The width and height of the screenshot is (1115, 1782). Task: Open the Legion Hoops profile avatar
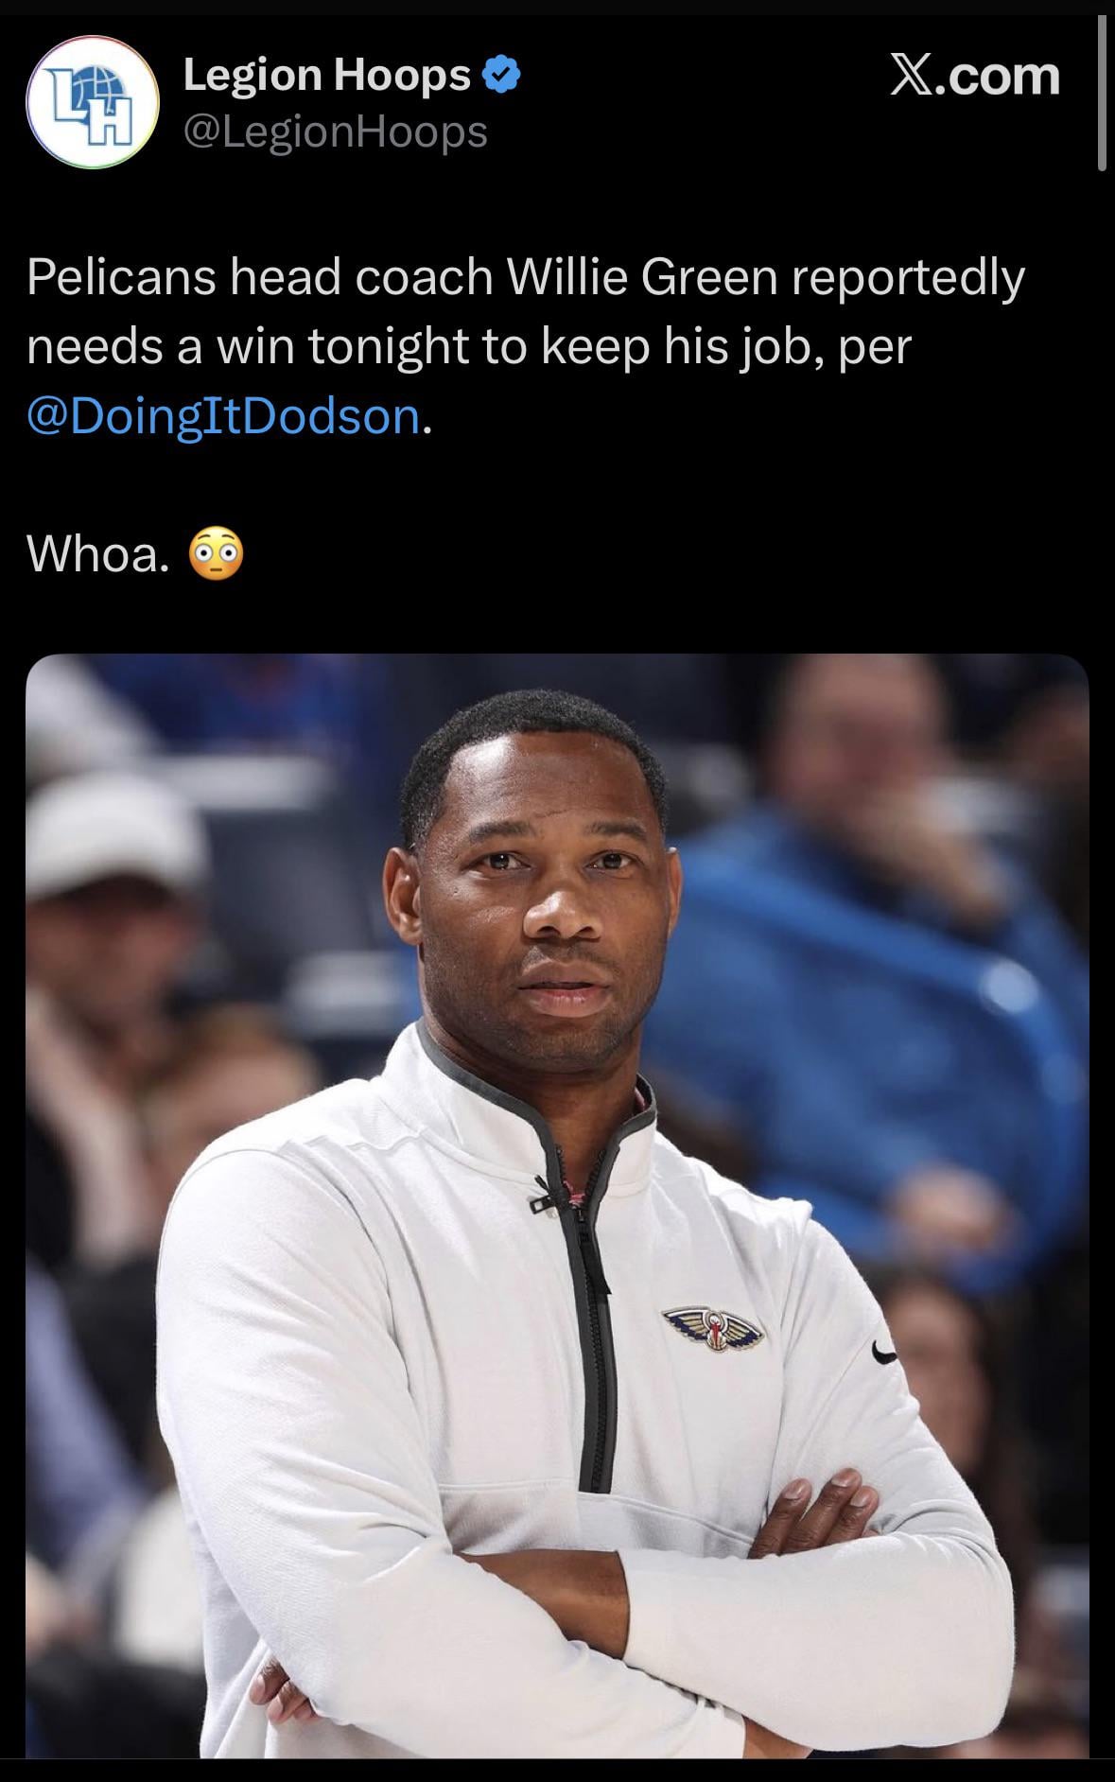click(92, 102)
